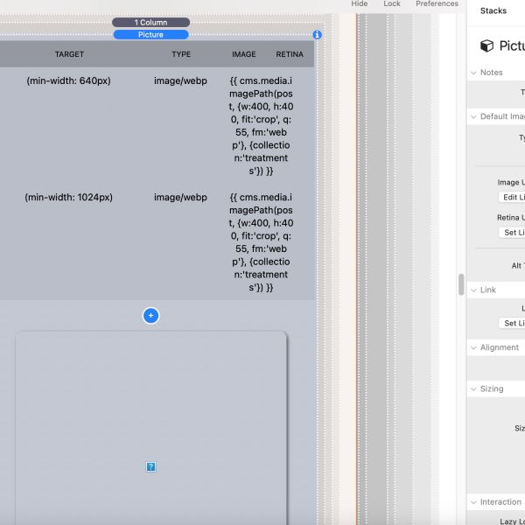Image resolution: width=525 pixels, height=525 pixels.
Task: Select the 1 Column stack label
Action: 151,23
